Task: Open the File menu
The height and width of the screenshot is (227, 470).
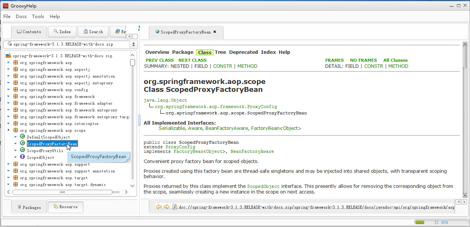Action: (7, 17)
